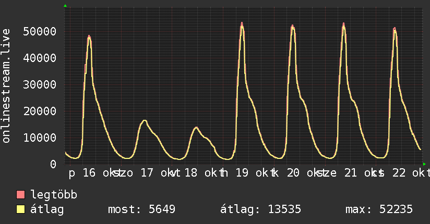The height and width of the screenshot is (224, 430).
Task: Click the yellow átlag legend swatch
Action: tap(20, 209)
